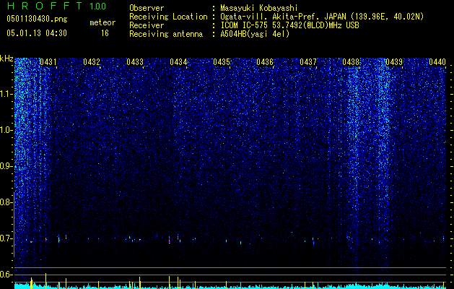454x289 pixels.
Task: Select the meteor count value 16
Action: click(x=105, y=33)
